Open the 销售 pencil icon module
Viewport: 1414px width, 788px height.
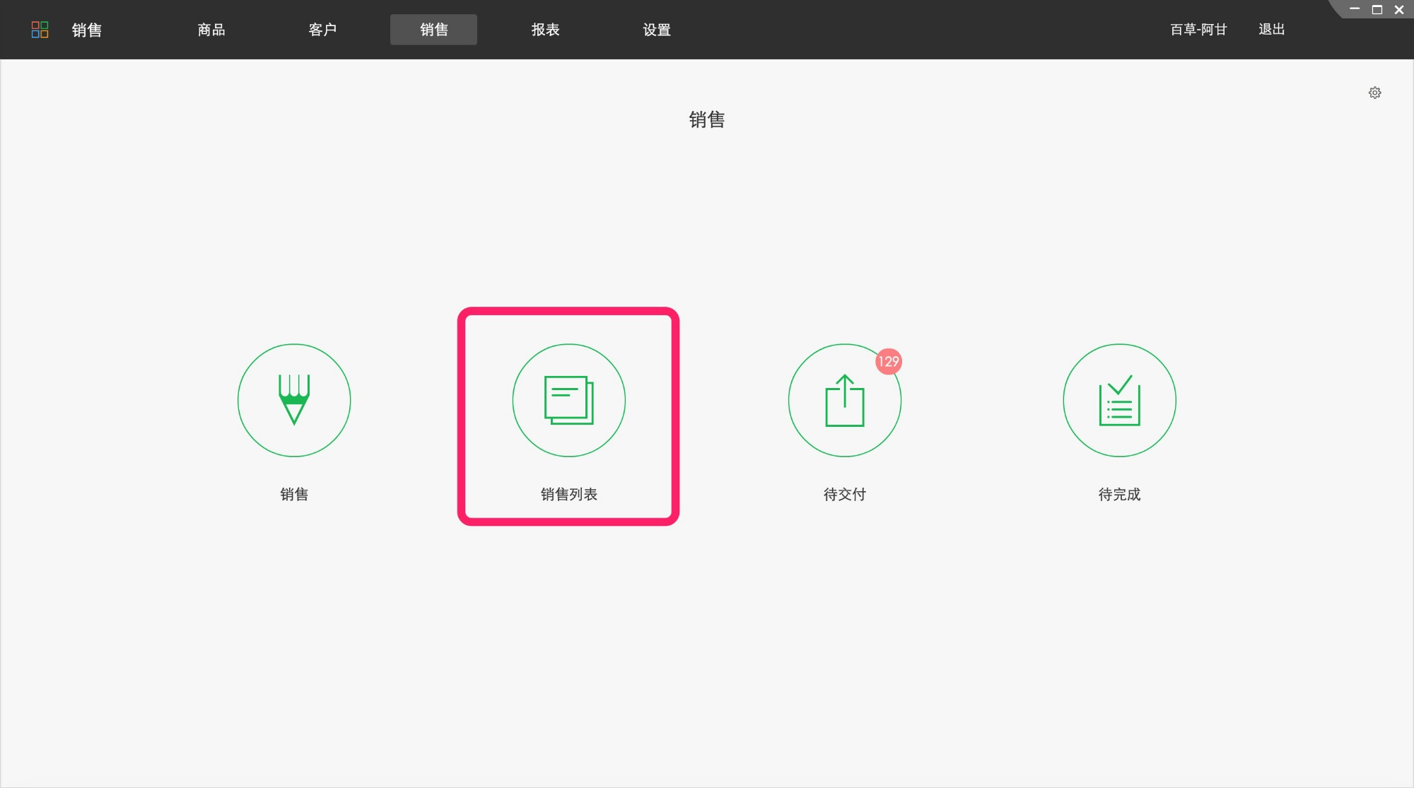coord(294,400)
